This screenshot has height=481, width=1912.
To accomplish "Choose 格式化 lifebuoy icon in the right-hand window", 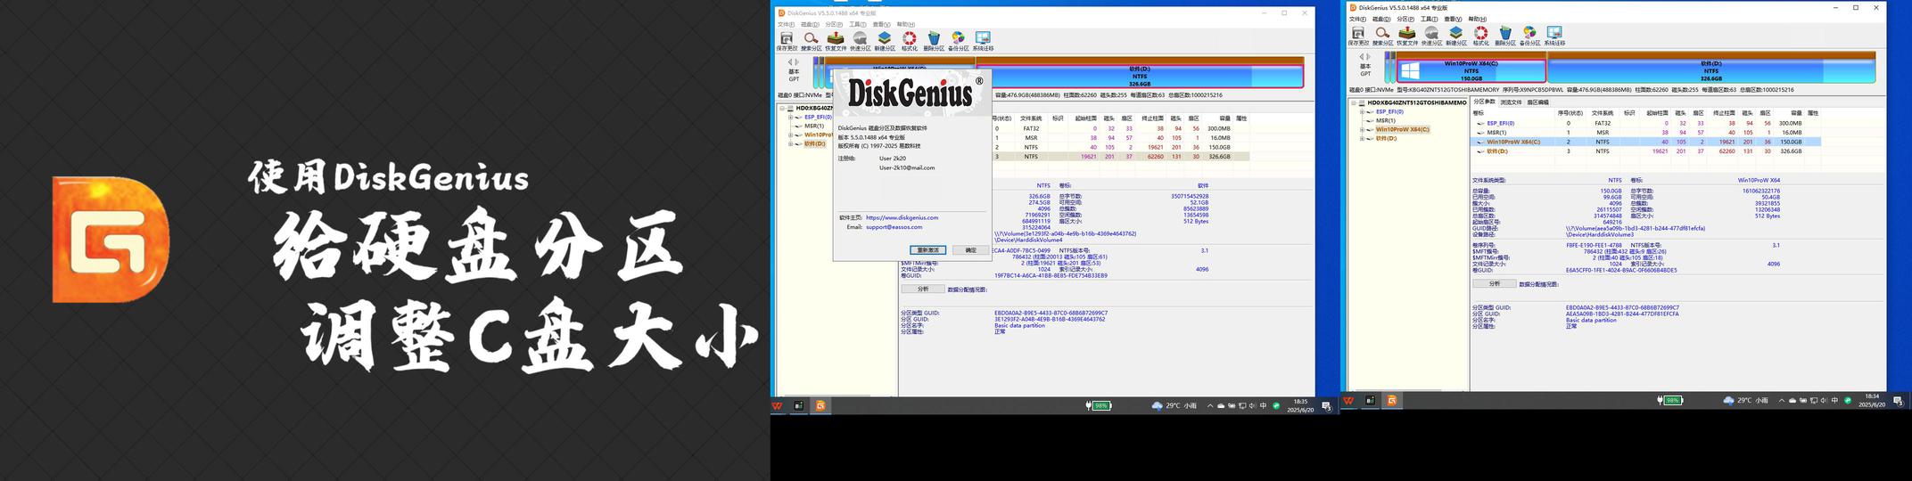I will coord(1480,36).
